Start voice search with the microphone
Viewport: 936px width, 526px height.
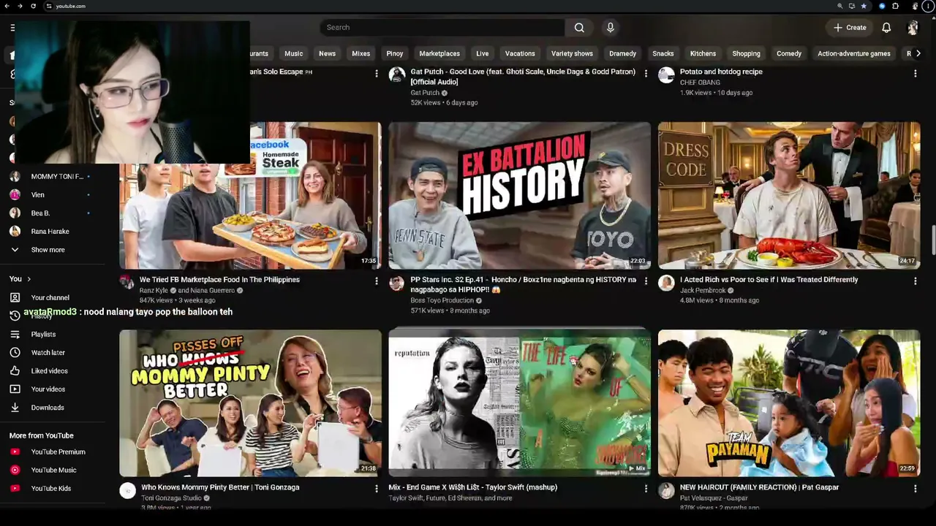pos(611,28)
